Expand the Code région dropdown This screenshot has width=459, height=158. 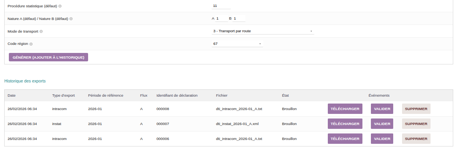[237, 44]
